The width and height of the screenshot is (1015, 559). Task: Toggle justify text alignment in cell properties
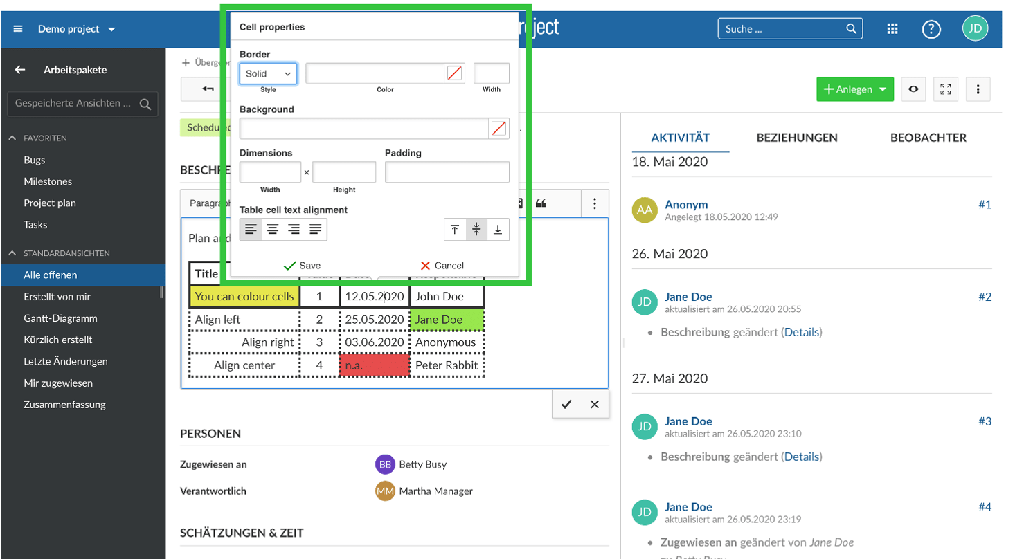point(316,230)
